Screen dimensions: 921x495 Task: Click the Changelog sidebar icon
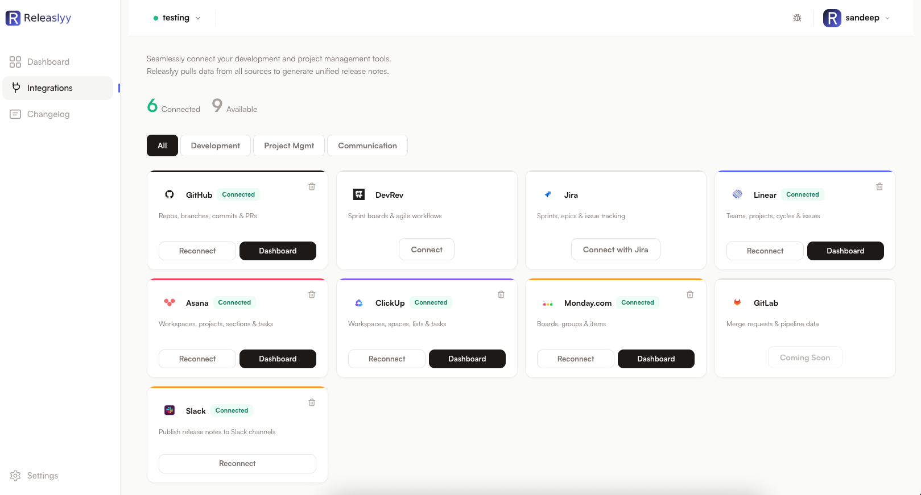point(15,114)
